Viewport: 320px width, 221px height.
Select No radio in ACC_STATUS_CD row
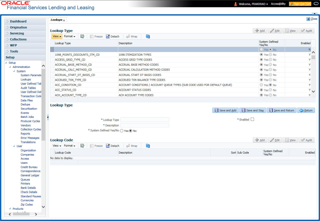click(x=270, y=90)
